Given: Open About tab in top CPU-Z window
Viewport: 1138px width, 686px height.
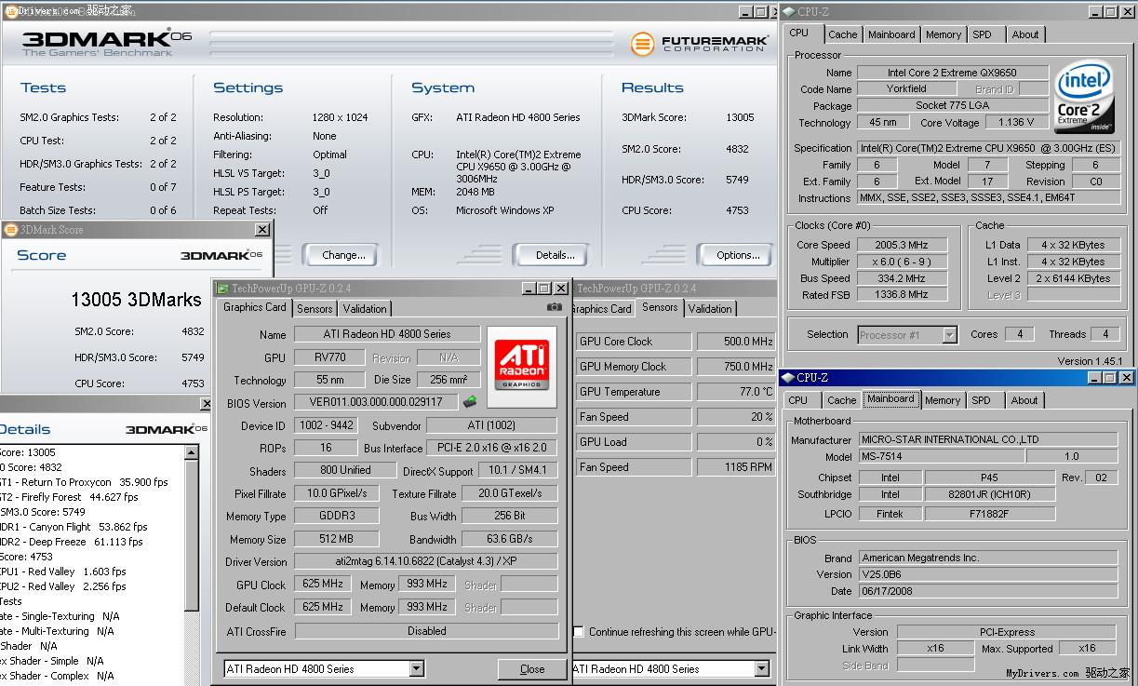Looking at the screenshot, I should 1025,34.
